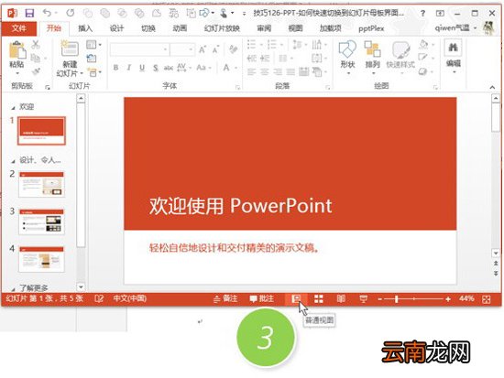Click the 44% zoom level
The width and height of the screenshot is (504, 378).
466,298
